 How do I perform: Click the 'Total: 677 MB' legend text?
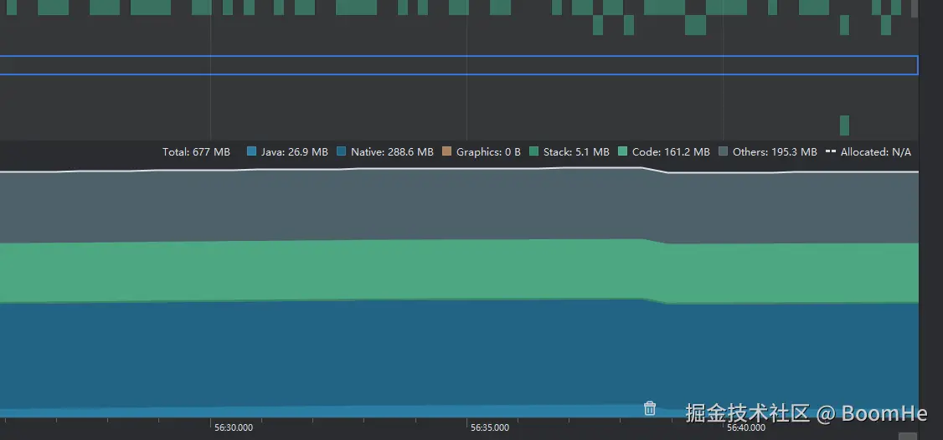coord(196,152)
